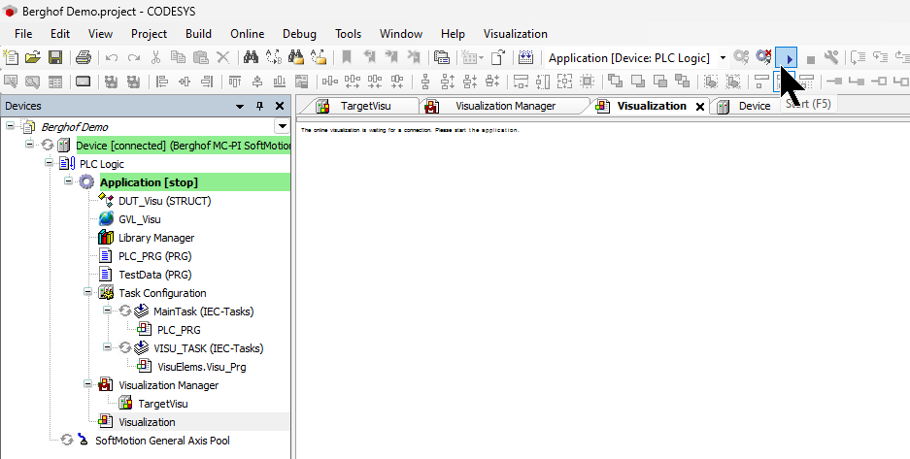Click the Paste clipboard icon
This screenshot has height=459, width=910.
click(x=201, y=57)
